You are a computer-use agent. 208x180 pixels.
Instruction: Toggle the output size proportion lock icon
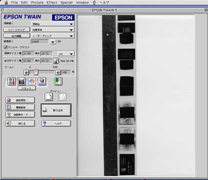click(56, 61)
